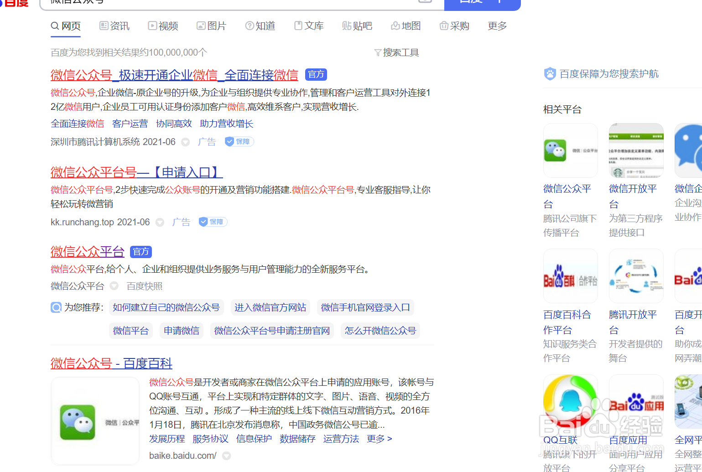This screenshot has height=472, width=702.
Task: Open the 贴吧 search tab
Action: [x=357, y=26]
